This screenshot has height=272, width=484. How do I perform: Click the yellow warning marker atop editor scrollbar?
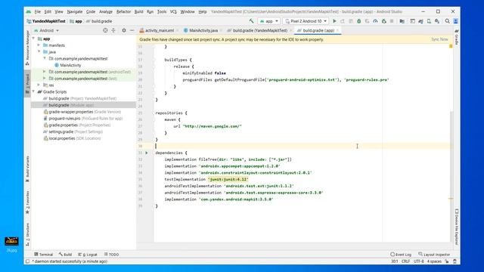click(x=451, y=46)
